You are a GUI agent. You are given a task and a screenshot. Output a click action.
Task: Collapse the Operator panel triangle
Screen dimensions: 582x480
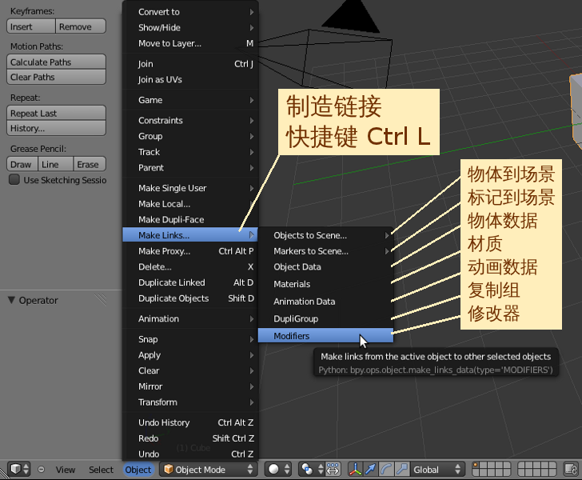(11, 300)
